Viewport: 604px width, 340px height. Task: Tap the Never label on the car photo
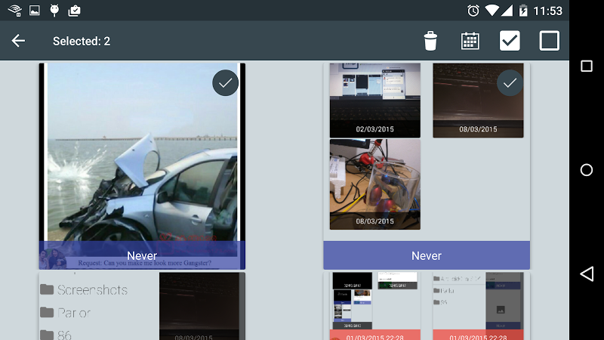(x=142, y=255)
